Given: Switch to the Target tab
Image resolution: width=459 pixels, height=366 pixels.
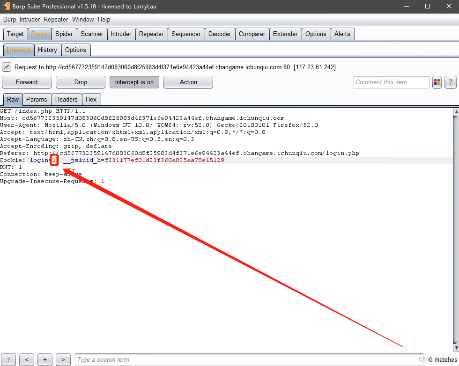Looking at the screenshot, I should 15,34.
